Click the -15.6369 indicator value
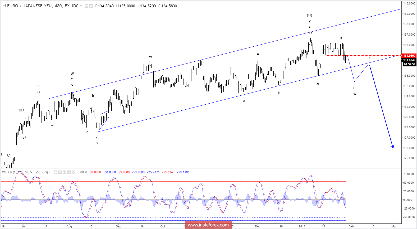The image size is (417, 229). (168, 172)
